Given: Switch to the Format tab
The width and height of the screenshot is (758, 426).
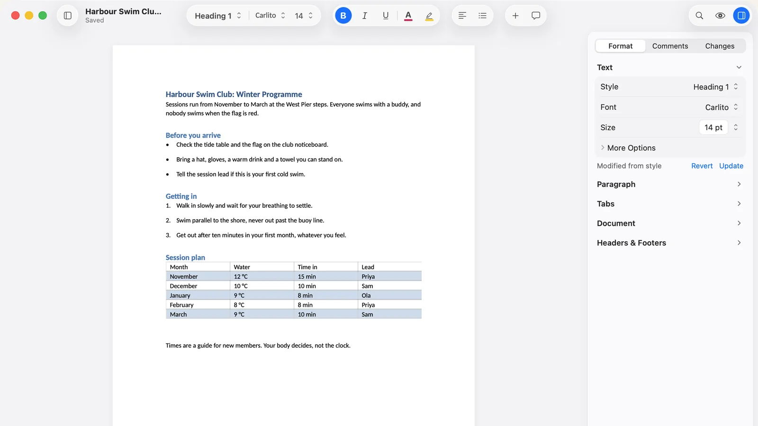Looking at the screenshot, I should (x=620, y=46).
